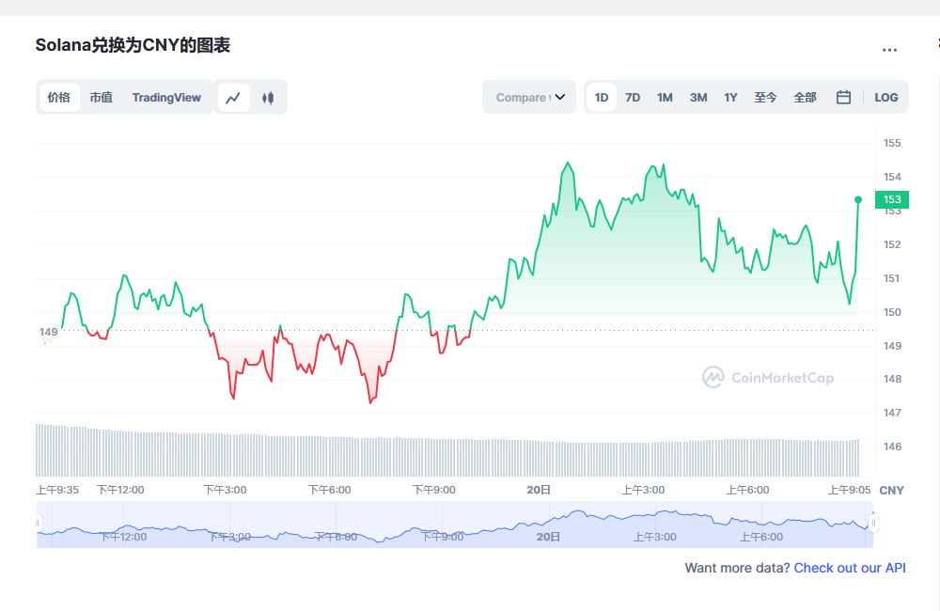Toggle logarithmic scale with the LOG button
The width and height of the screenshot is (940, 611).
(x=886, y=97)
